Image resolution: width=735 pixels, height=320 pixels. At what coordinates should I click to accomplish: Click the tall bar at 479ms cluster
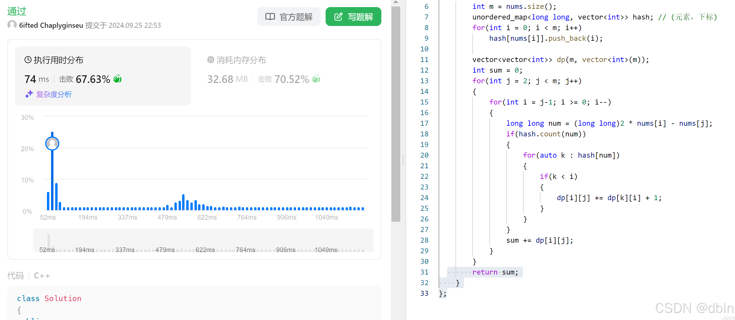(183, 202)
